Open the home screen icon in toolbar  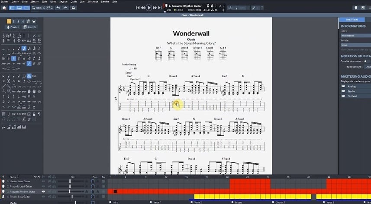point(4,8)
